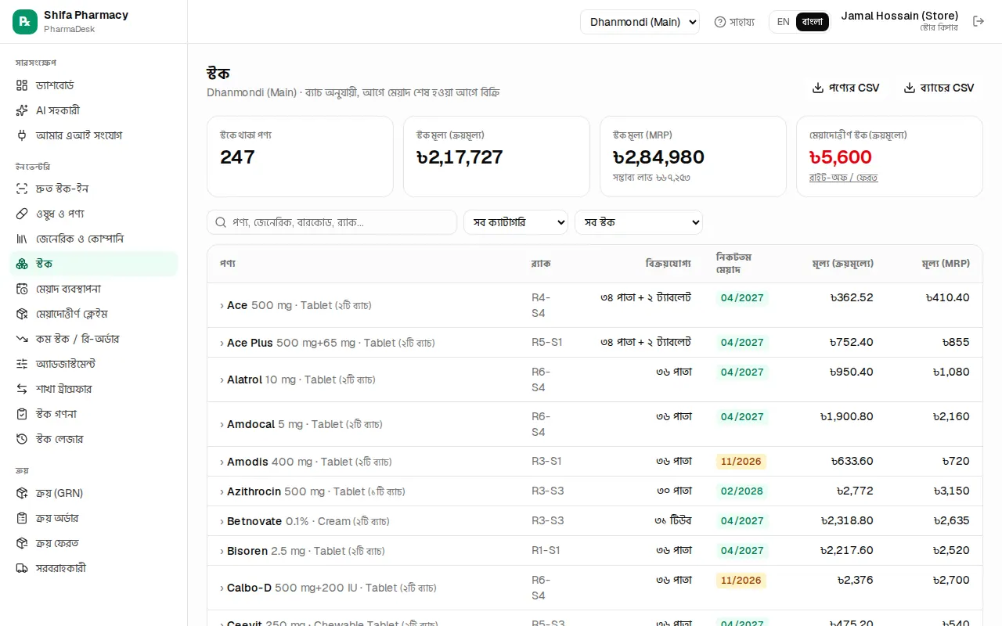The height and width of the screenshot is (626, 1002).
Task: Click the scan icon for দ্রুত স্টক-ইন
Action: 22,189
